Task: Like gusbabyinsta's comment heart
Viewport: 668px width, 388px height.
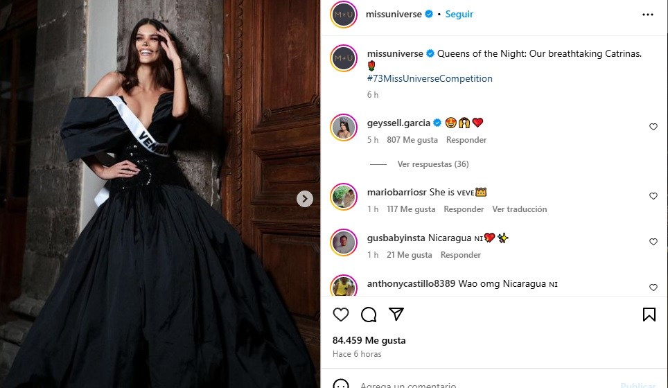Action: tap(653, 242)
